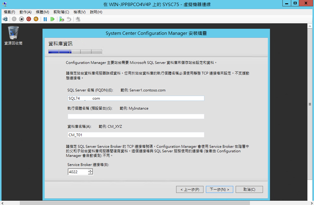This screenshot has width=314, height=205.
Task: Click the vertical scrollbar thumb
Action: coord(310,104)
